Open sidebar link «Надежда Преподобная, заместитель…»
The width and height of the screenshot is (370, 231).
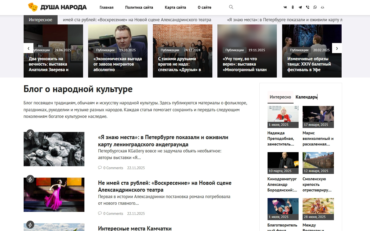[281, 139]
